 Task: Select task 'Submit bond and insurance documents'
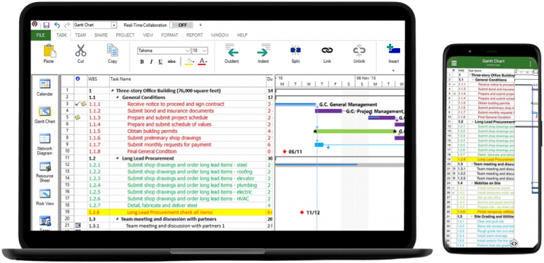pos(170,111)
